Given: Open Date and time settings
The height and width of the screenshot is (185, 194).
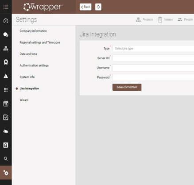Looking at the screenshot, I should tap(28, 54).
